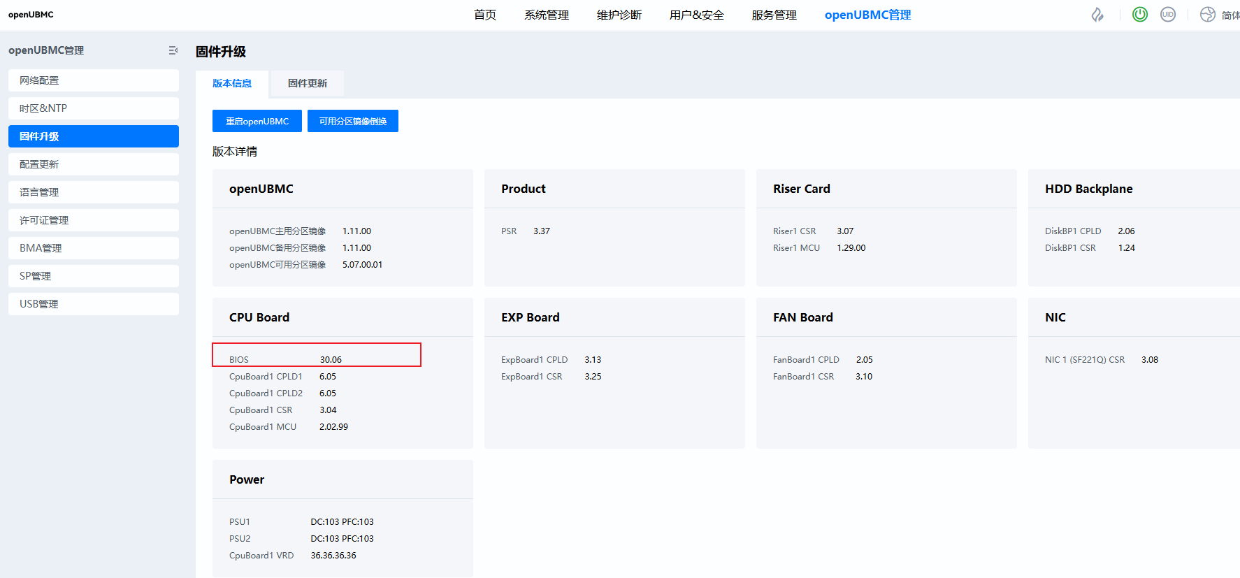Open 网络配置 in the sidebar
The height and width of the screenshot is (578, 1240).
pos(94,80)
